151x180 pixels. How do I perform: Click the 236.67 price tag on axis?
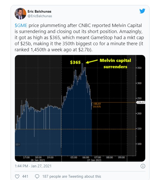pyautogui.click(x=141, y=102)
